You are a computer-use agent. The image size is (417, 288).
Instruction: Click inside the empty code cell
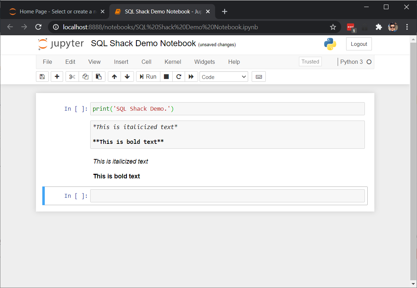227,196
